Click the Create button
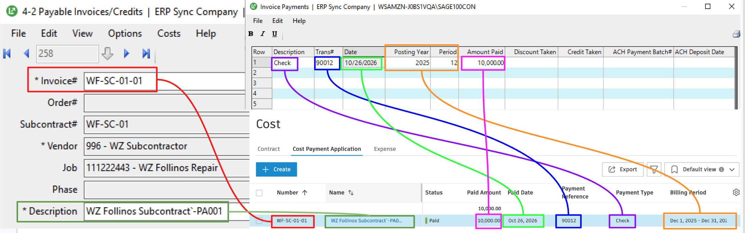The height and width of the screenshot is (233, 745). 276,169
